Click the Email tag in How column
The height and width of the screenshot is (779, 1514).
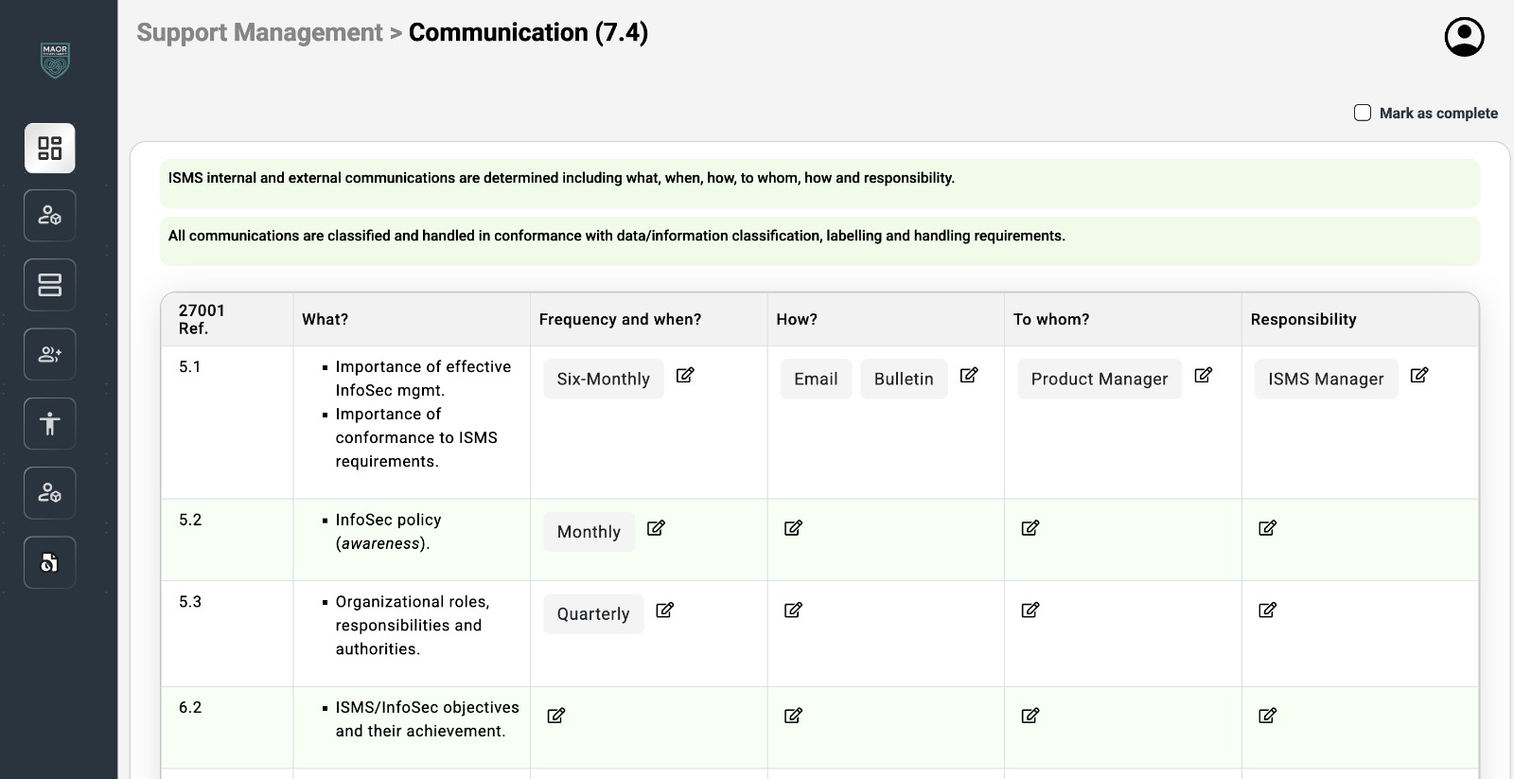click(816, 379)
